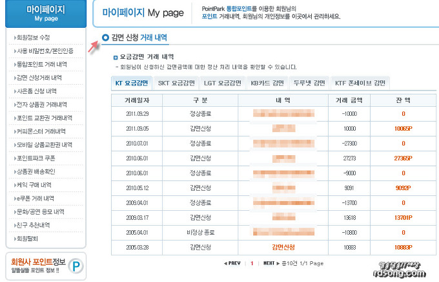Open the KT 요금감면 tab
This screenshot has width=439, height=282.
click(132, 83)
